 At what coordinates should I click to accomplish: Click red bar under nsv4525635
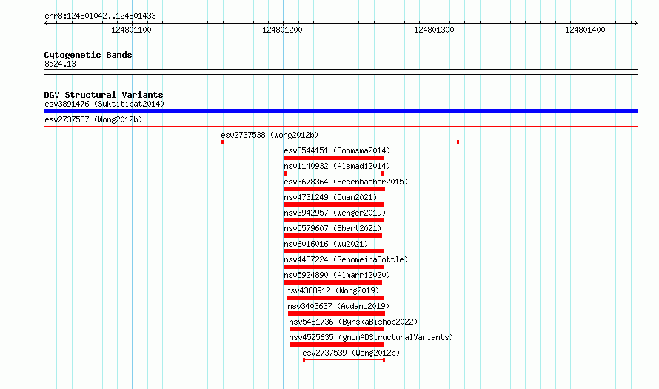coord(336,345)
